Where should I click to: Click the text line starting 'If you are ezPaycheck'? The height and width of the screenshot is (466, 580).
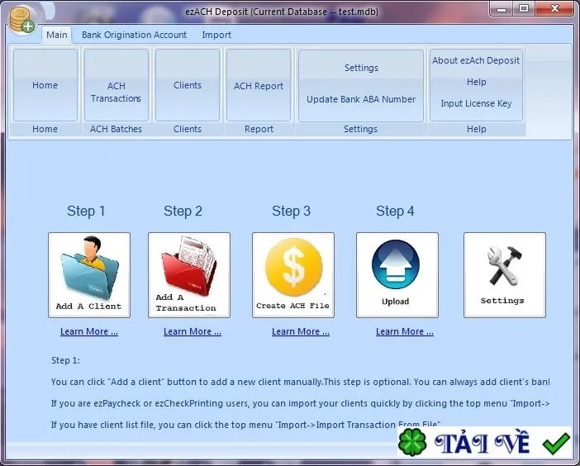tap(300, 403)
